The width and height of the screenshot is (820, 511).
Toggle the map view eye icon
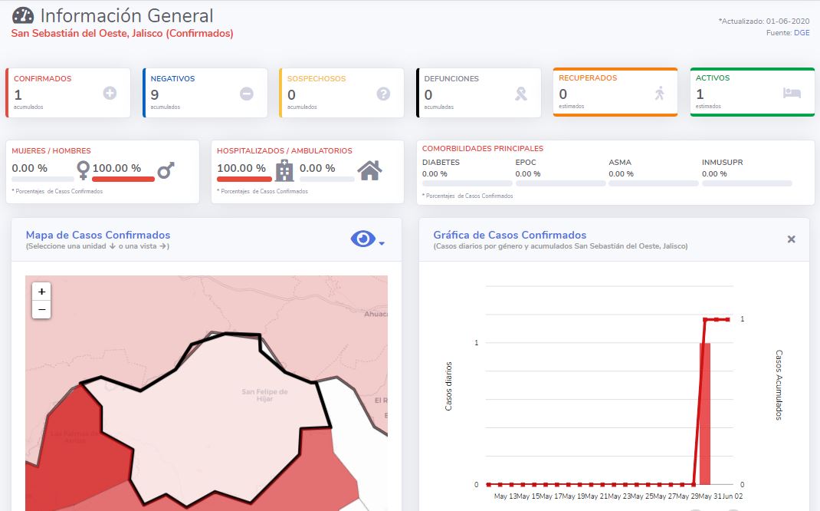(362, 239)
